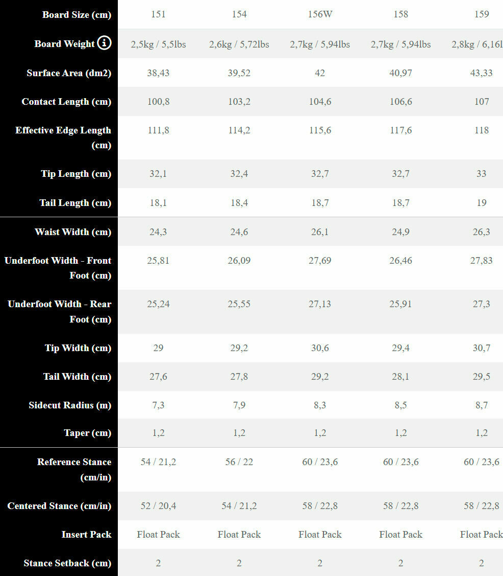The height and width of the screenshot is (576, 503).
Task: Click the Float Pack cell under 154
Action: (x=239, y=535)
